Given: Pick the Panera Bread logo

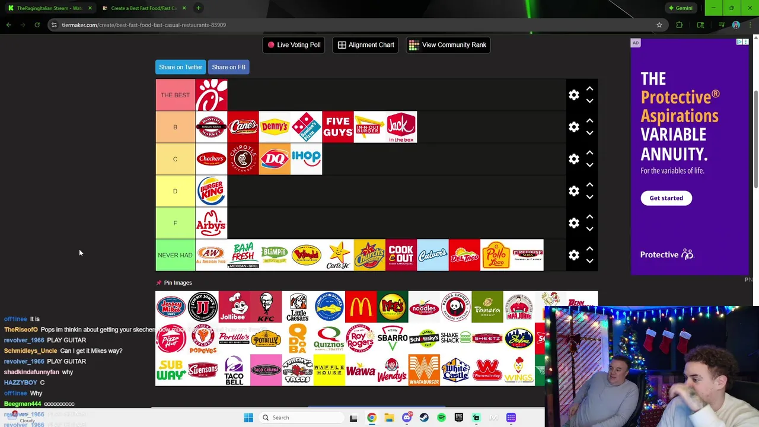Looking at the screenshot, I should click(x=487, y=307).
